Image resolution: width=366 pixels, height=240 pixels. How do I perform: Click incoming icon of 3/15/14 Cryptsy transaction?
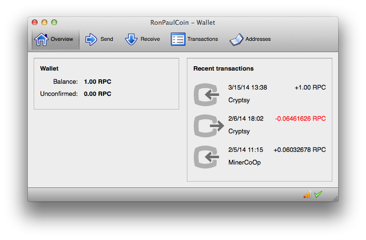pyautogui.click(x=208, y=94)
